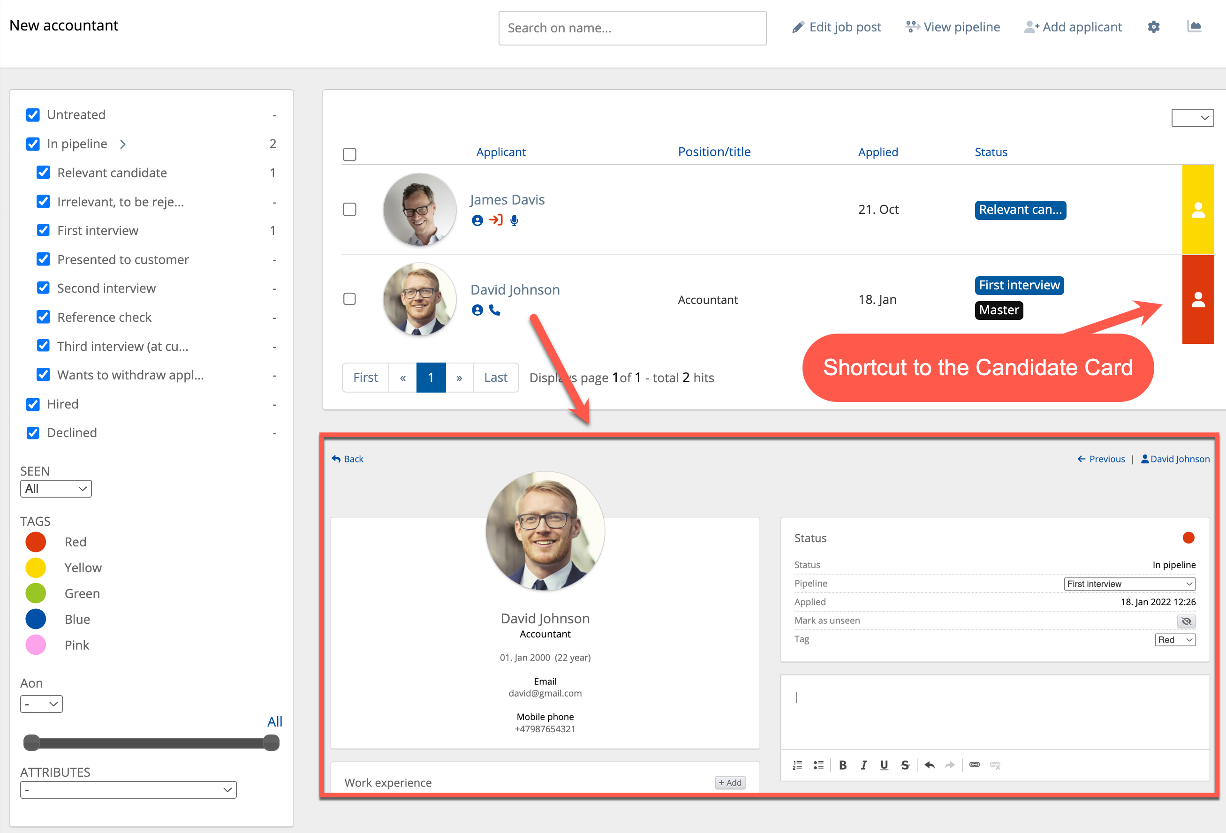Sort by Status column header
Image resolution: width=1226 pixels, height=833 pixels.
[991, 152]
